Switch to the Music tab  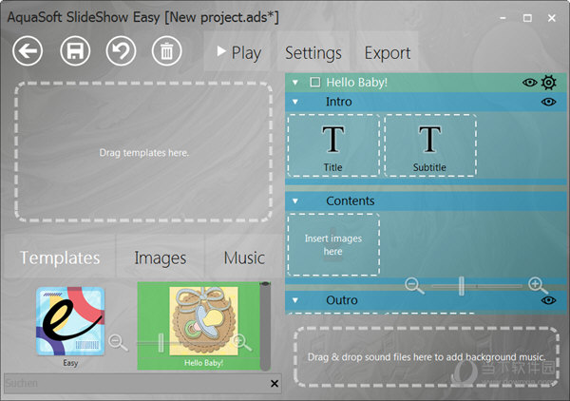click(x=244, y=258)
